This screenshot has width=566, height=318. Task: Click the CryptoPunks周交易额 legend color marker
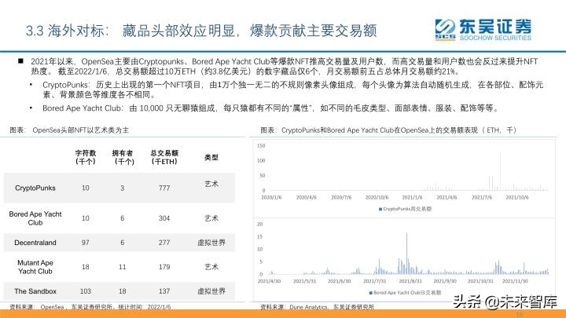380,209
